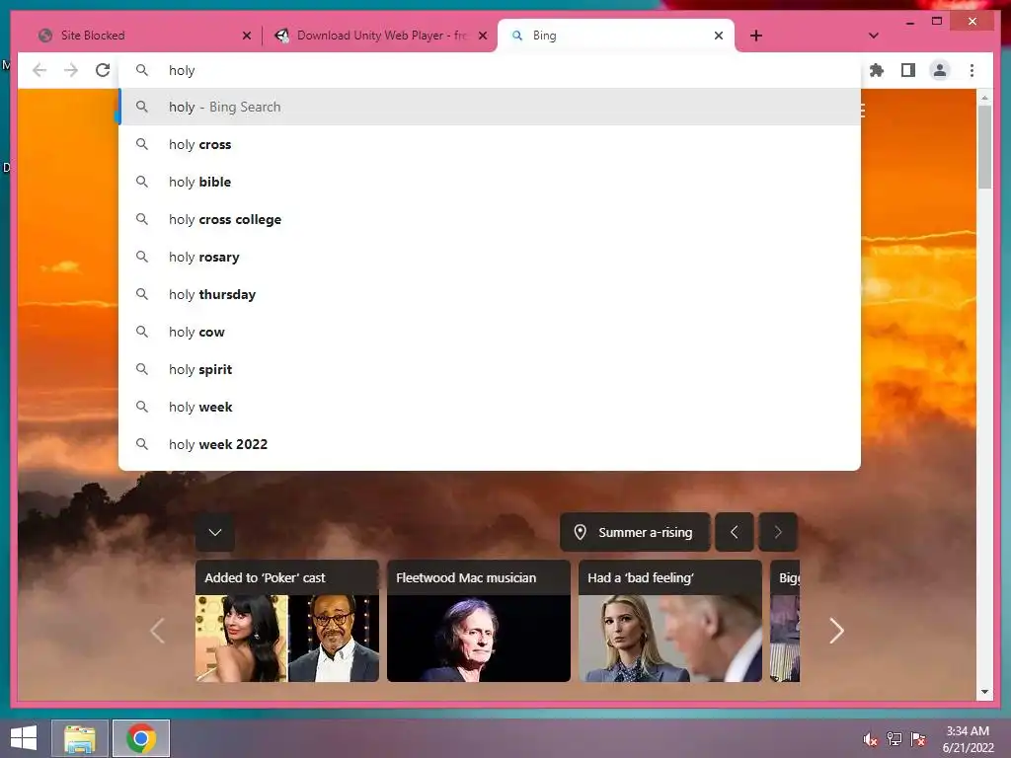Select 'holy - Bing Search' suggestion
Image resolution: width=1011 pixels, height=758 pixels.
(490, 107)
